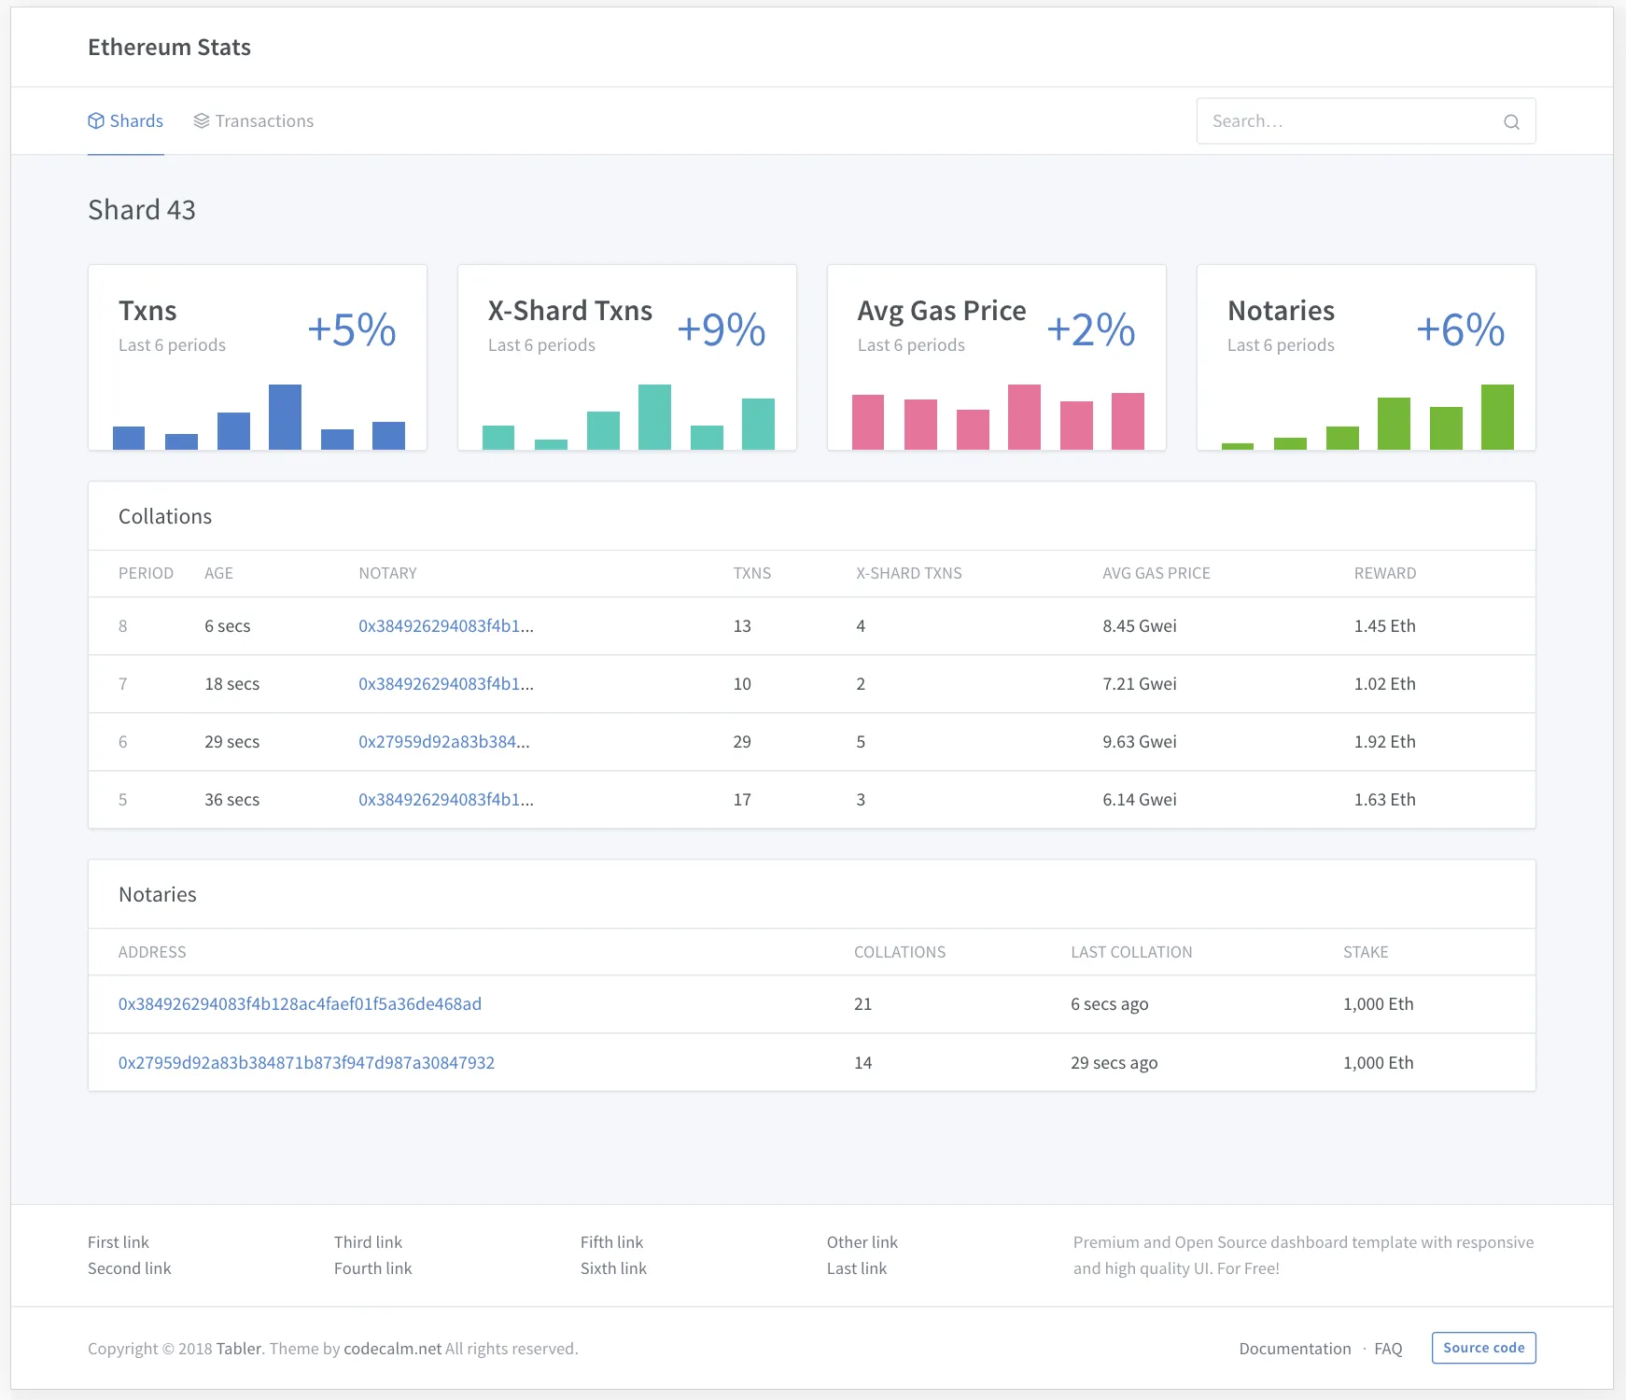
Task: Click the tallest pink bar in Avg Gas Price
Action: [1024, 417]
